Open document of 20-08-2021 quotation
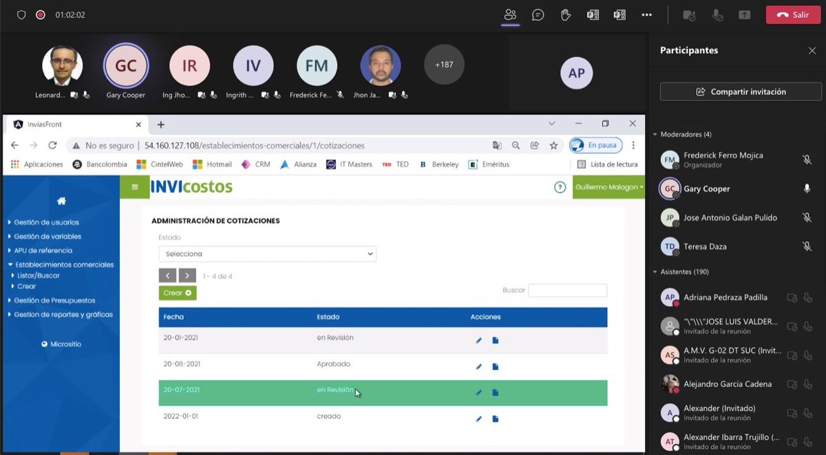826x455 pixels. [x=495, y=366]
